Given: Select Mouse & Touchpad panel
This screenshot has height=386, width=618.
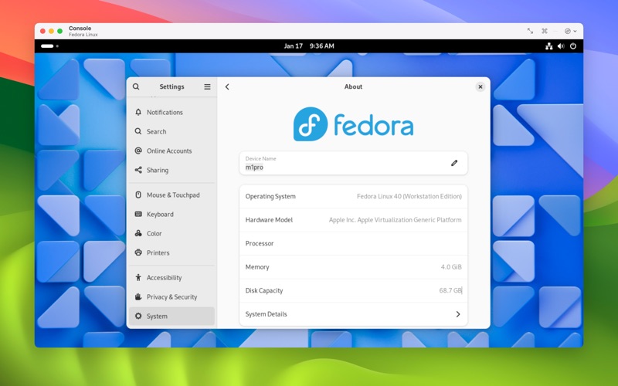Looking at the screenshot, I should tap(171, 195).
